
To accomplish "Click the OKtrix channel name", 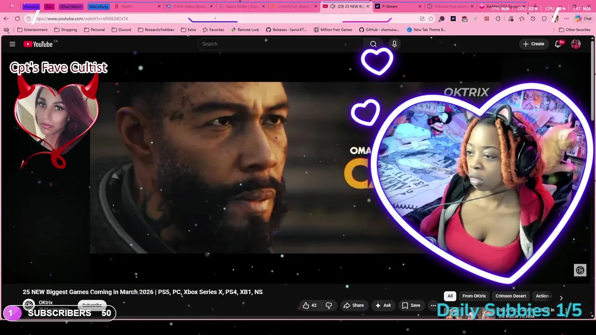I will 46,302.
